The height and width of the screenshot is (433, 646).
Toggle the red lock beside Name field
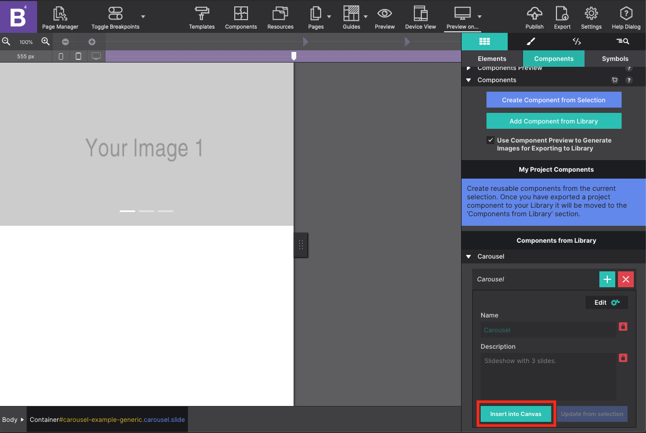[623, 326]
